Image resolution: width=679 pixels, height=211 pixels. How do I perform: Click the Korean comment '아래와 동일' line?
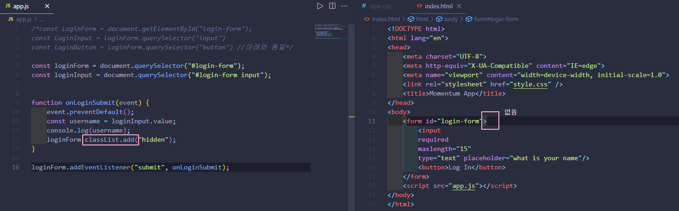click(x=163, y=47)
